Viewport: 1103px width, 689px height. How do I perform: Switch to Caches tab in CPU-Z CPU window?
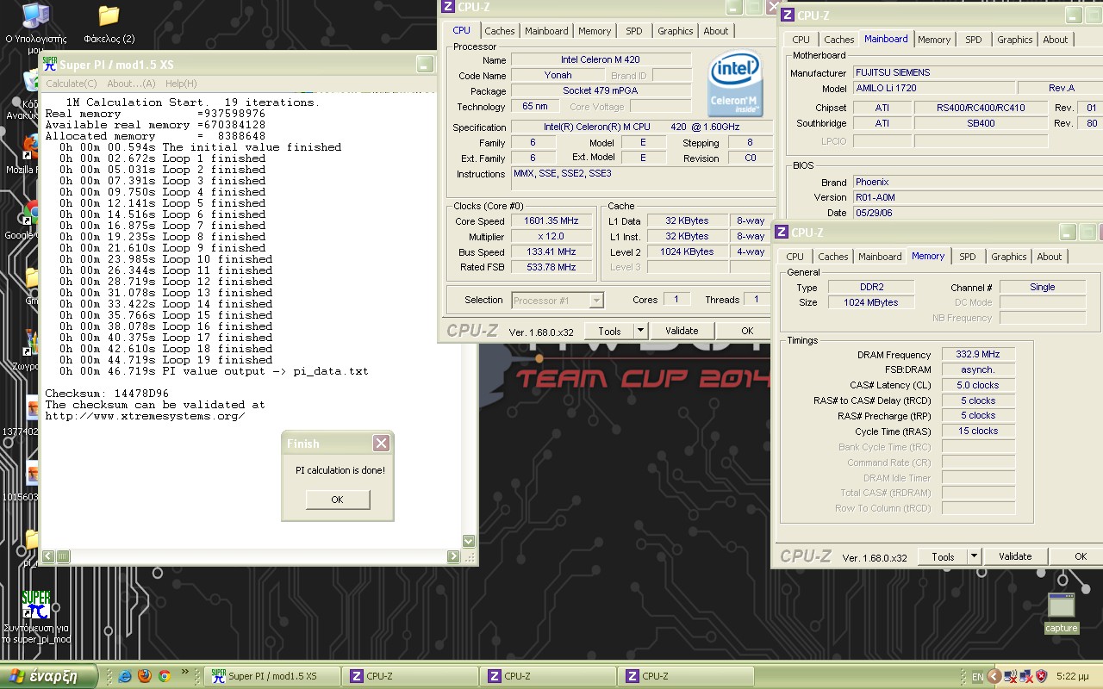click(500, 31)
